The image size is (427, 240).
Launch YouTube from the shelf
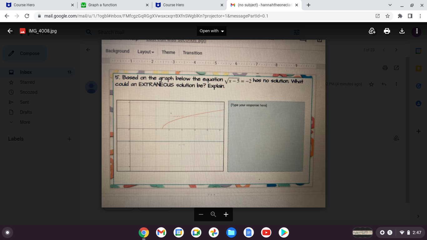point(266,232)
